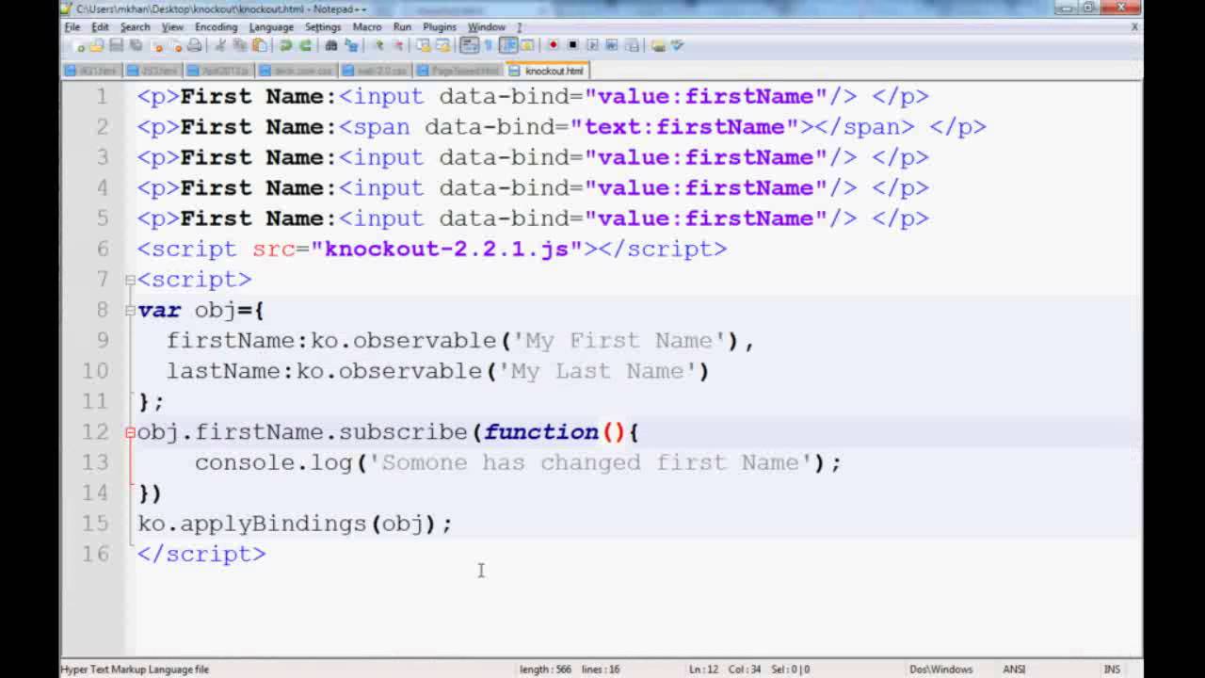Click the Undo green arrow icon

[285, 45]
